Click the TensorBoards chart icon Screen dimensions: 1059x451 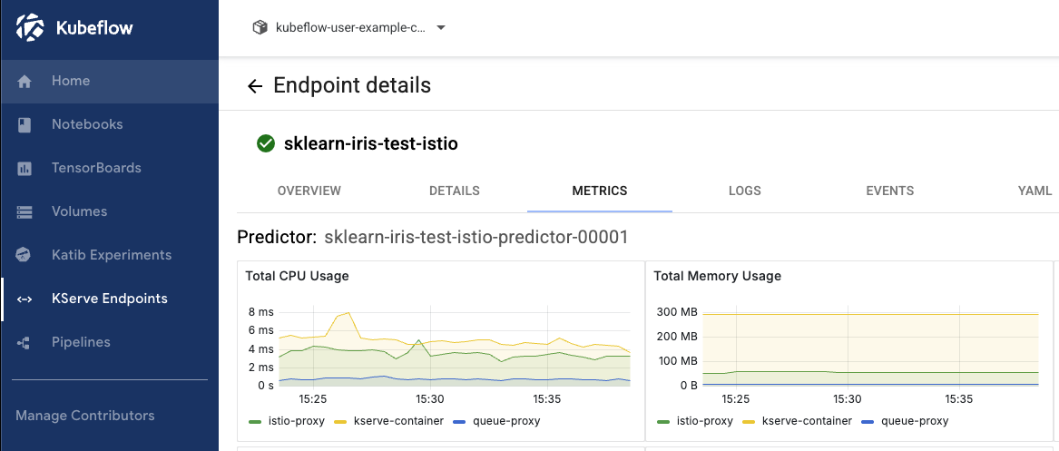tap(25, 168)
